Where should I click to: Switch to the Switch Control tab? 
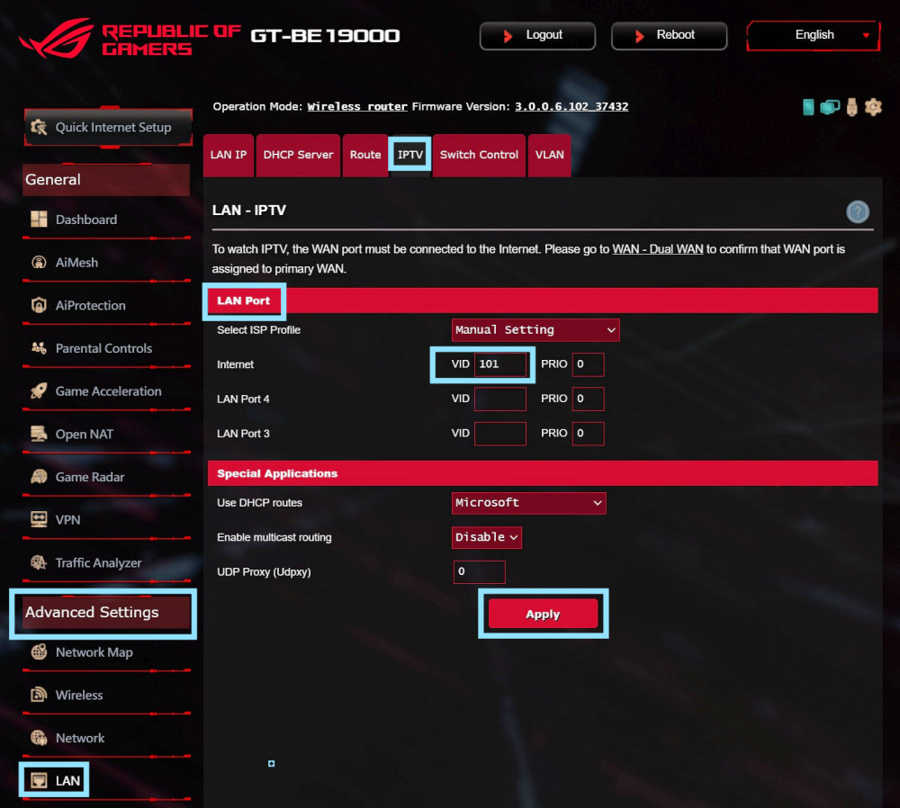479,155
